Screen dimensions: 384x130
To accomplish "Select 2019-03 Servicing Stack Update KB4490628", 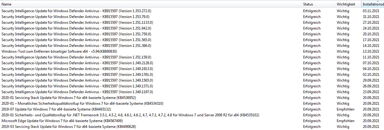I will (x=68, y=127).
